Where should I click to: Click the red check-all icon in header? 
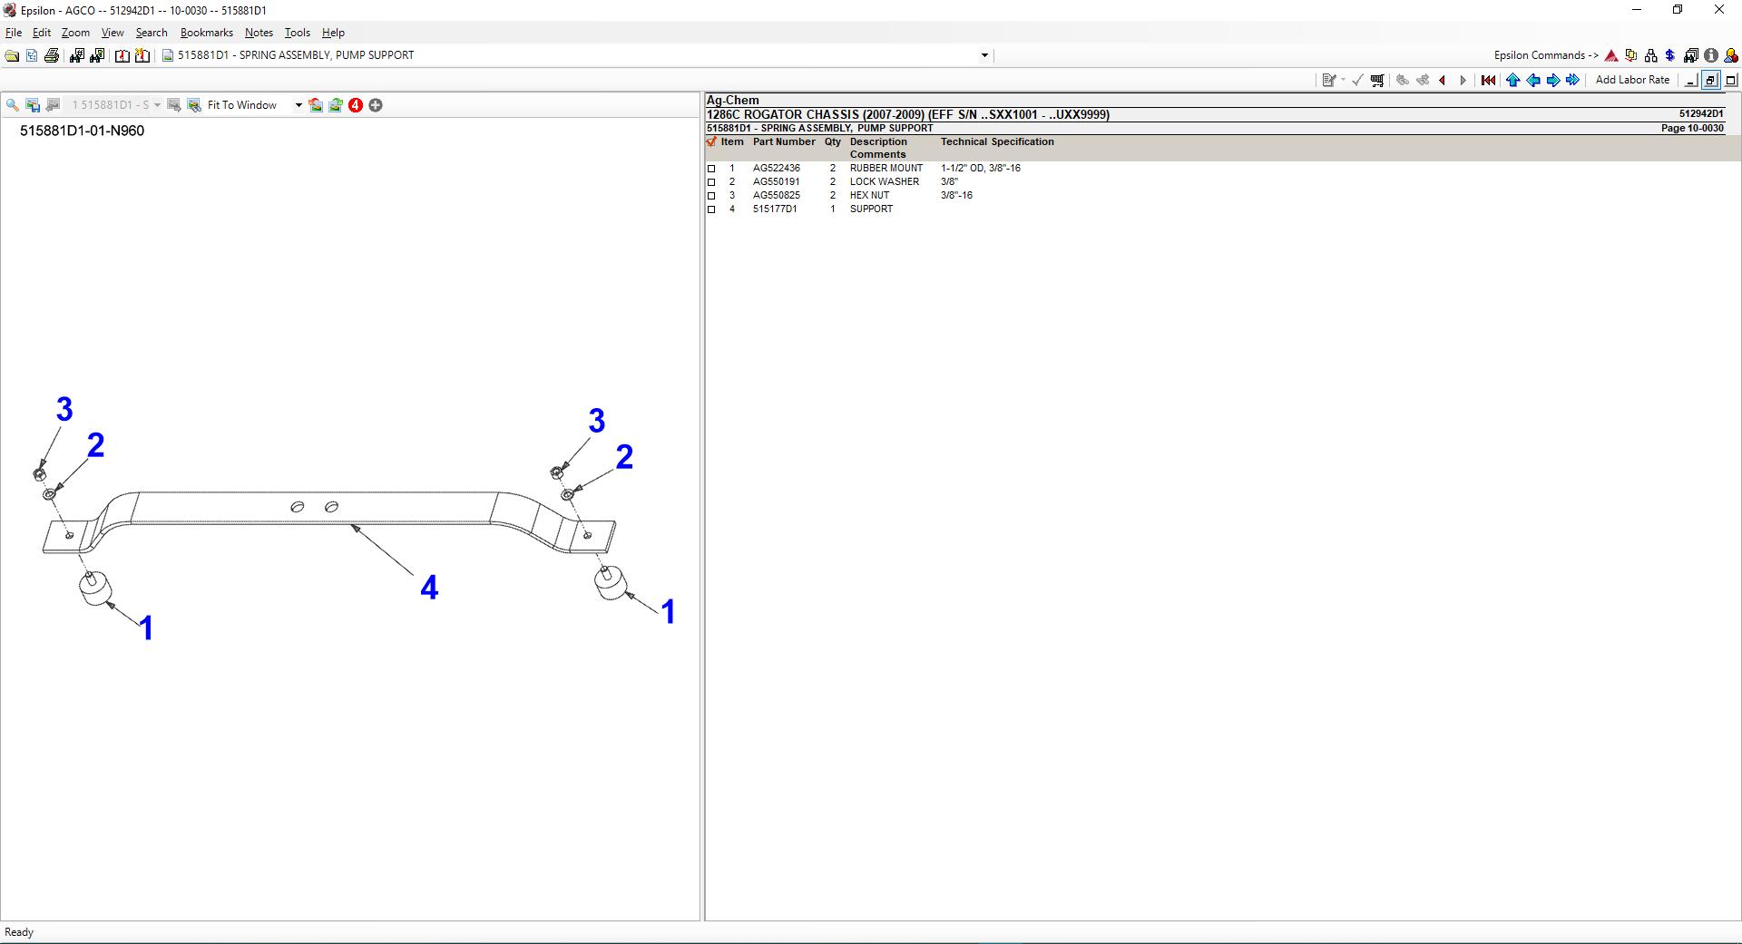pos(711,141)
